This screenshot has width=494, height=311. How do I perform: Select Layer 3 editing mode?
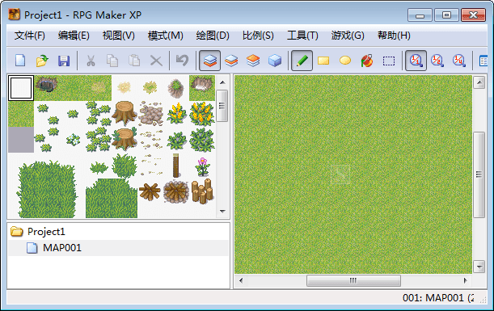(253, 61)
